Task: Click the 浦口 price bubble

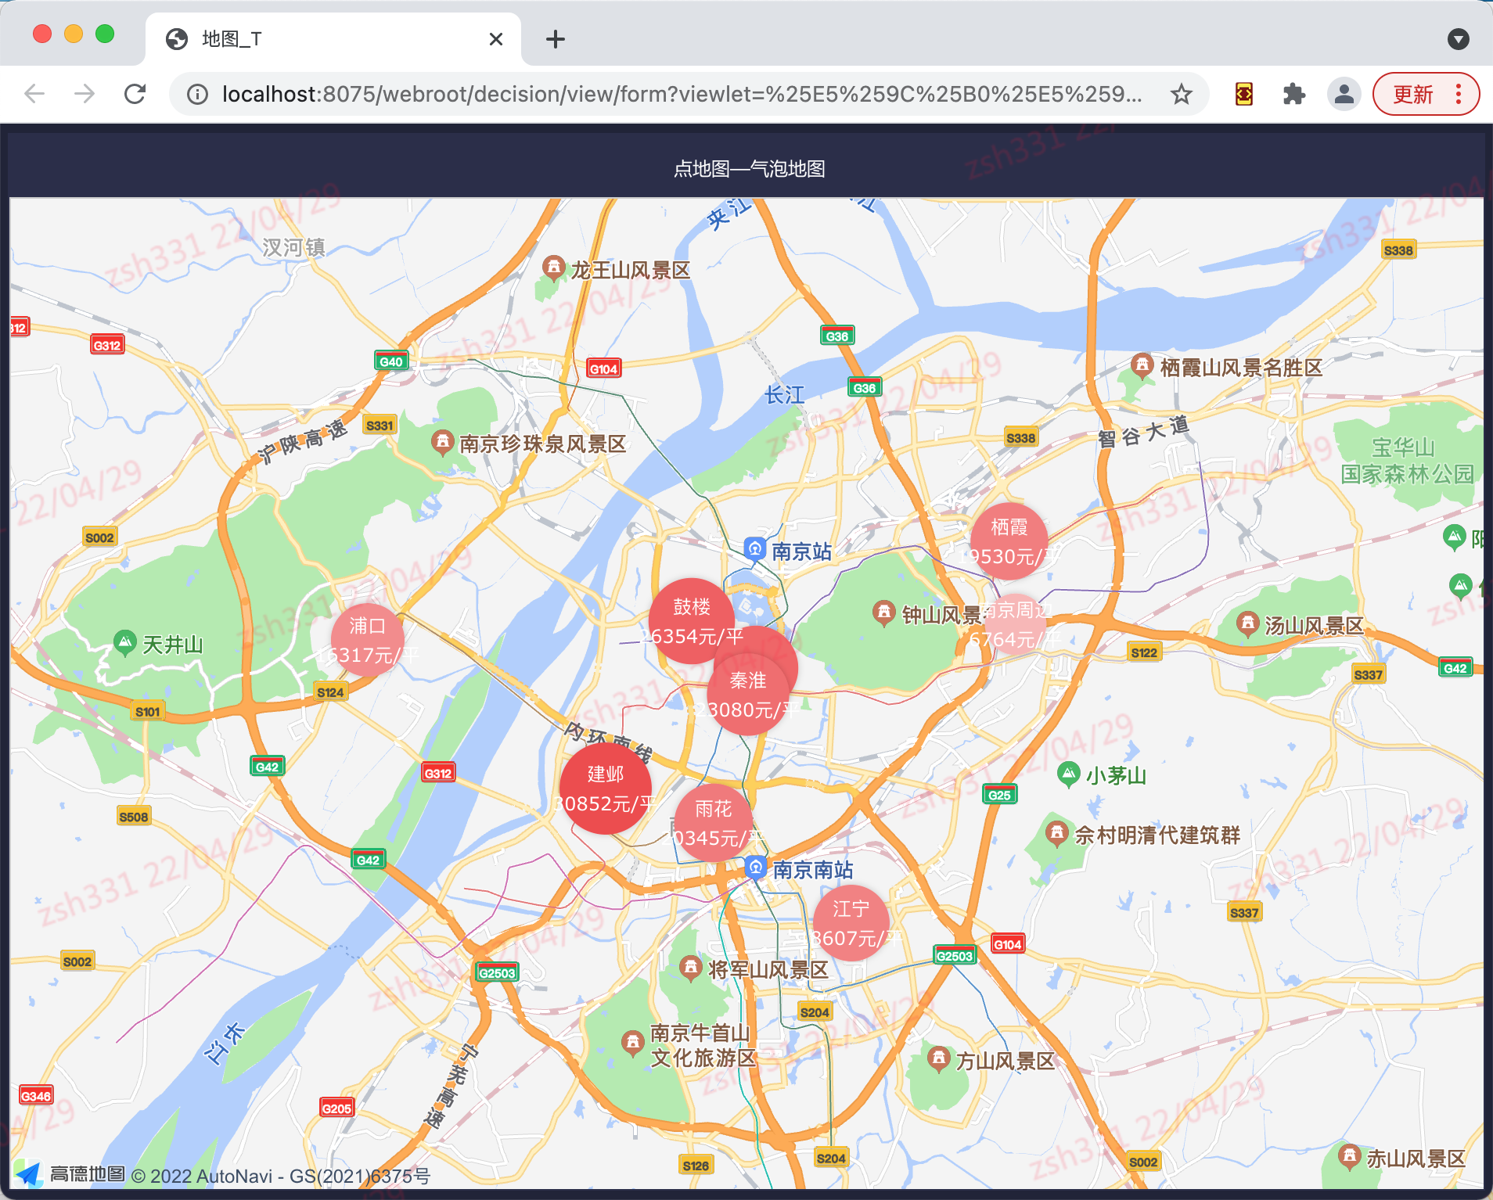Action: click(367, 640)
